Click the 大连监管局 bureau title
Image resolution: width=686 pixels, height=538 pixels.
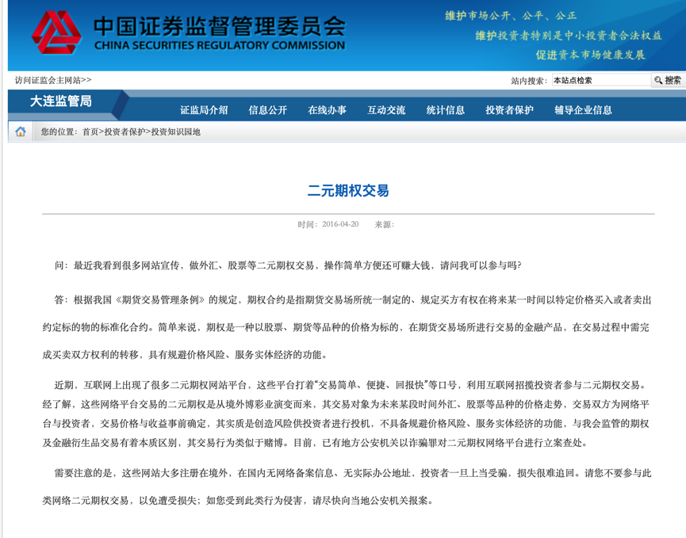(x=61, y=101)
